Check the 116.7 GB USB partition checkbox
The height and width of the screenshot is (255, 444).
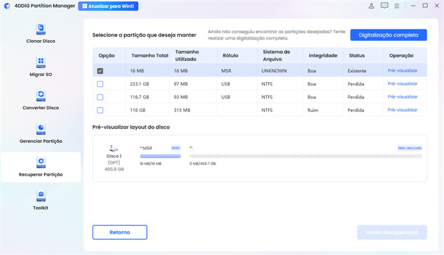(x=100, y=97)
